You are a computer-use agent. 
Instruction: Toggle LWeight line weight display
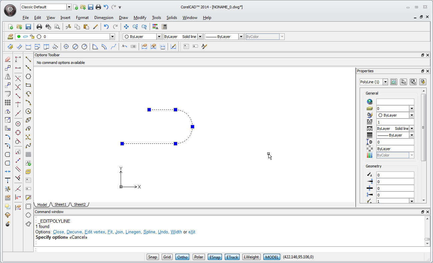click(x=251, y=257)
